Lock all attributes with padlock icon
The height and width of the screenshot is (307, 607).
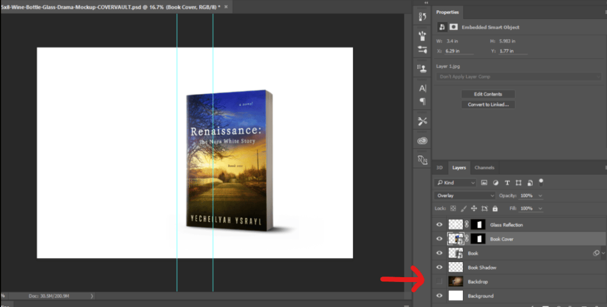[495, 208]
